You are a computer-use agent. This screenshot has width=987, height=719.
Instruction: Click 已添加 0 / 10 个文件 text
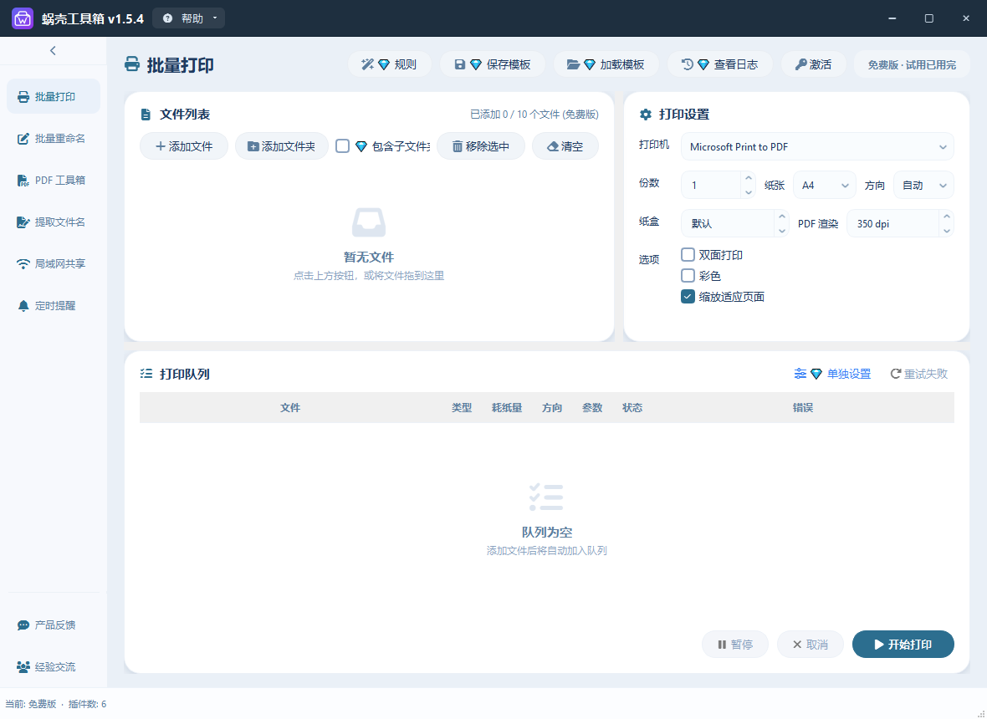coord(534,115)
